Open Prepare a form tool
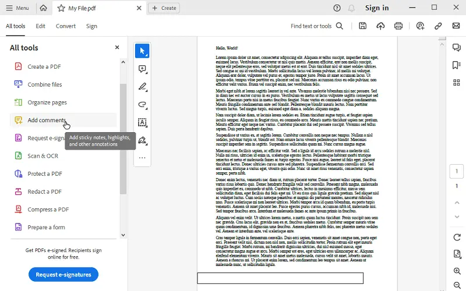 coord(63,227)
